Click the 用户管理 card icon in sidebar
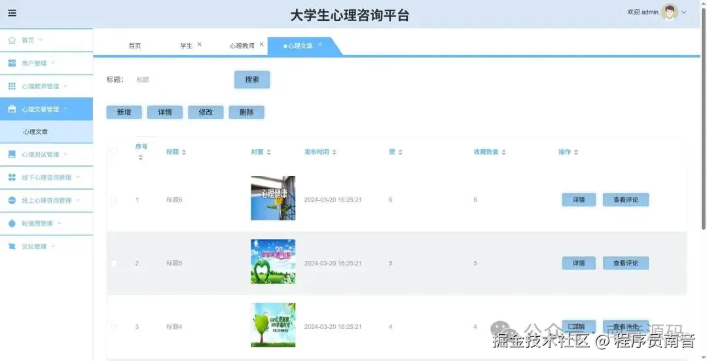This screenshot has width=707, height=361. [12, 63]
